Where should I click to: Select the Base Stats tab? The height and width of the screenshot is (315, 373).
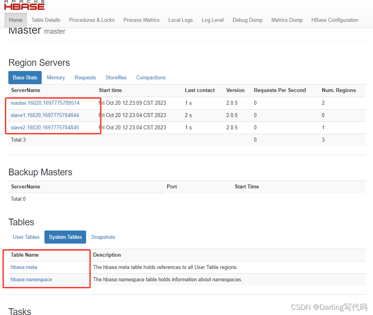pos(25,77)
